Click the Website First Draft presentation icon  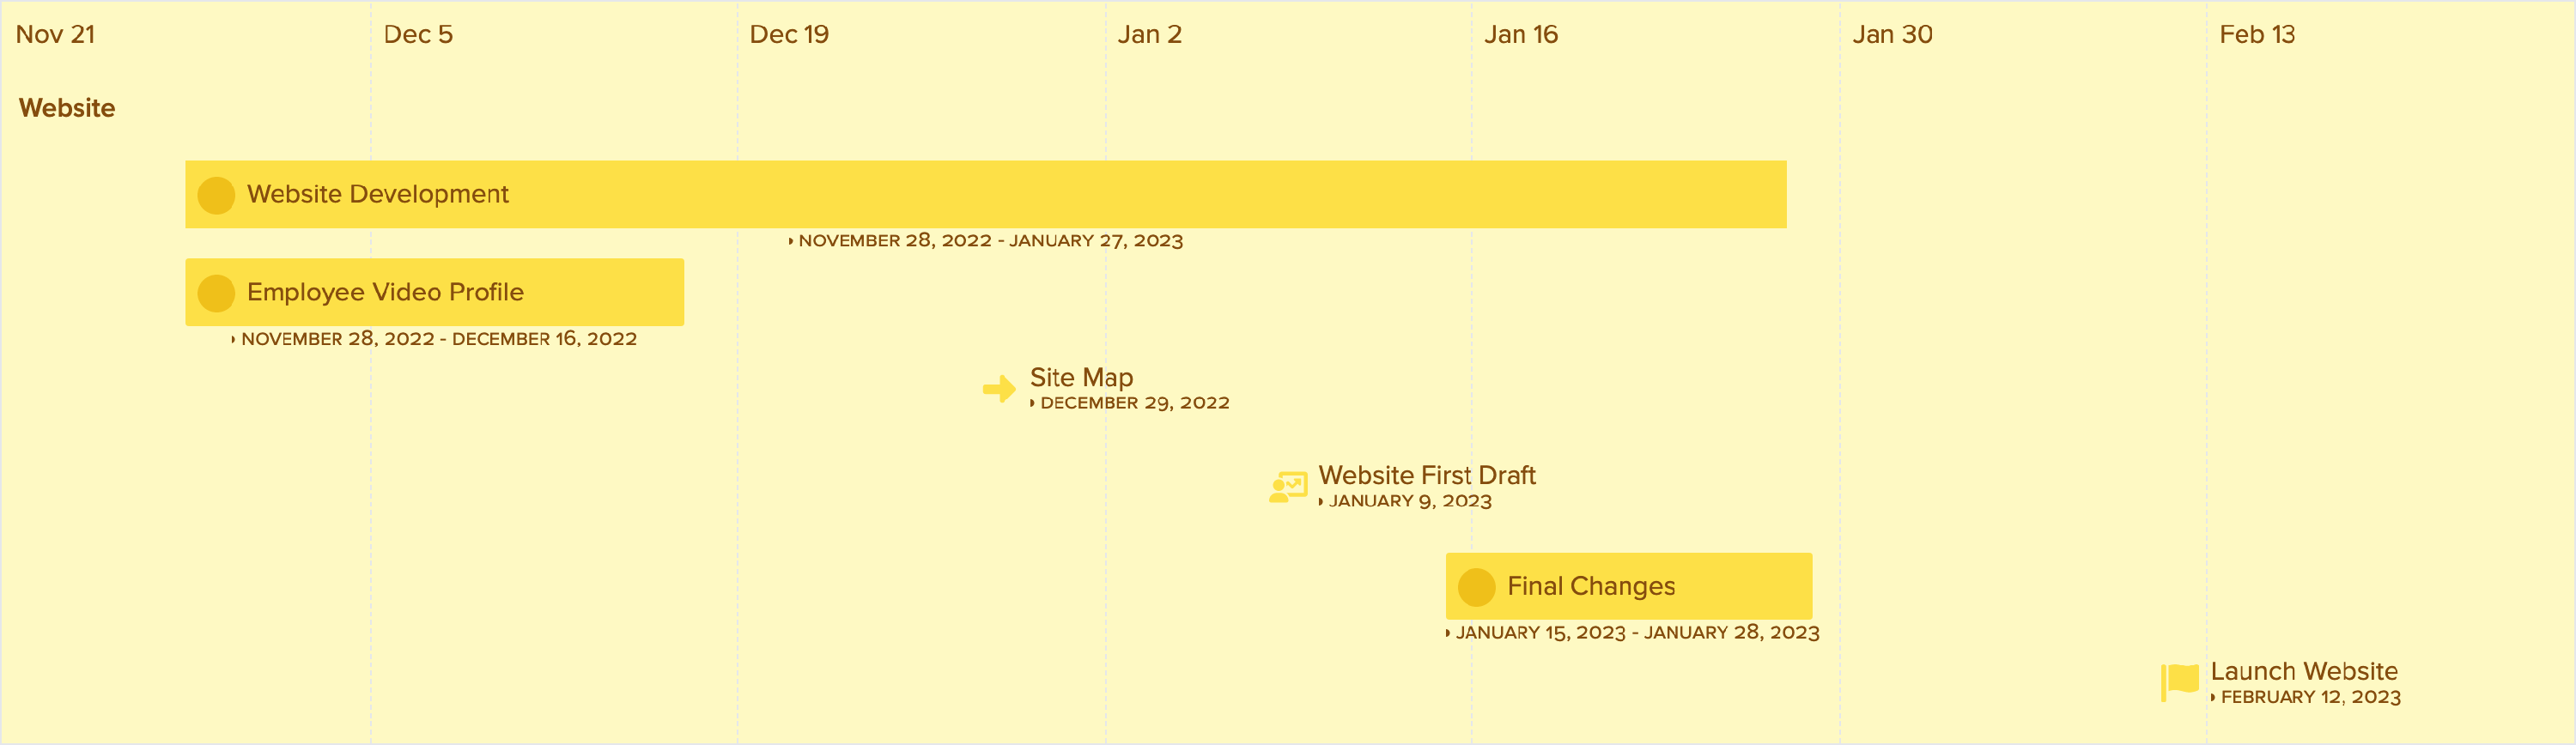coord(1288,487)
